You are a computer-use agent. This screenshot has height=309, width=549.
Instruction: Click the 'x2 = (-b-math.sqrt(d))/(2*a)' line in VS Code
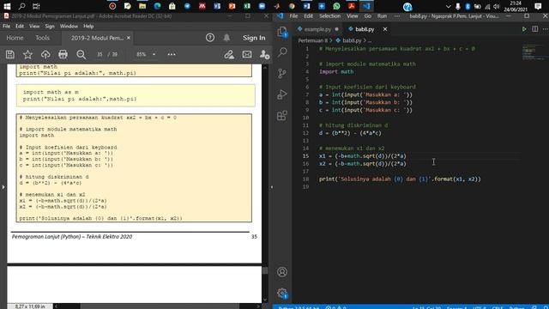[363, 164]
